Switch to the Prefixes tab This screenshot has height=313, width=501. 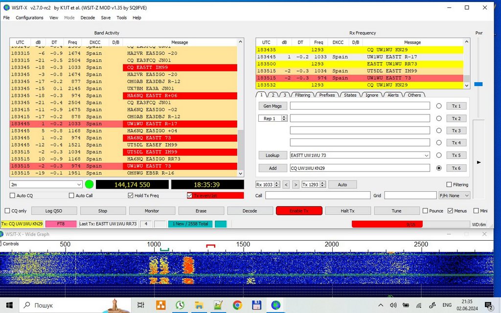327,95
